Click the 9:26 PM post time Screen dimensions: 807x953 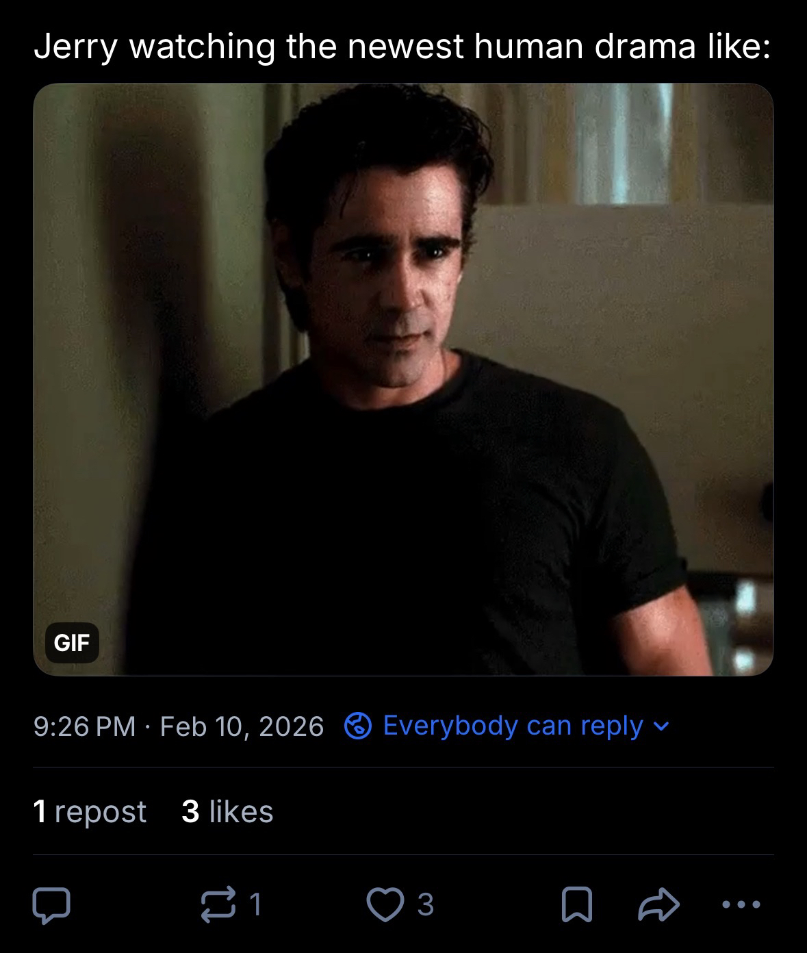[x=84, y=726]
